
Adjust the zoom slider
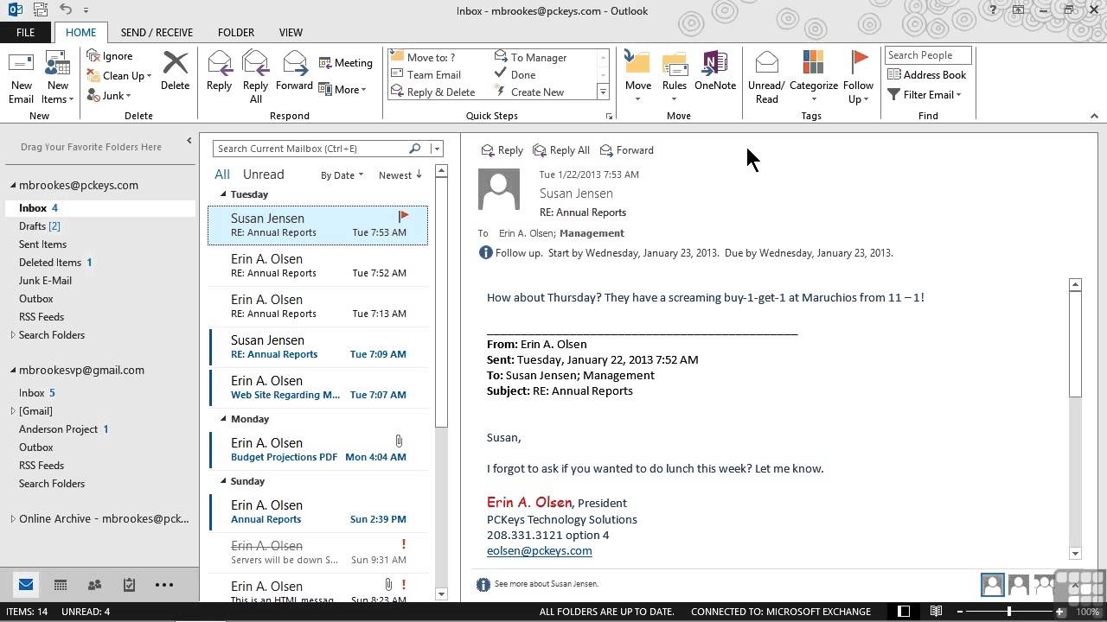pyautogui.click(x=1008, y=612)
